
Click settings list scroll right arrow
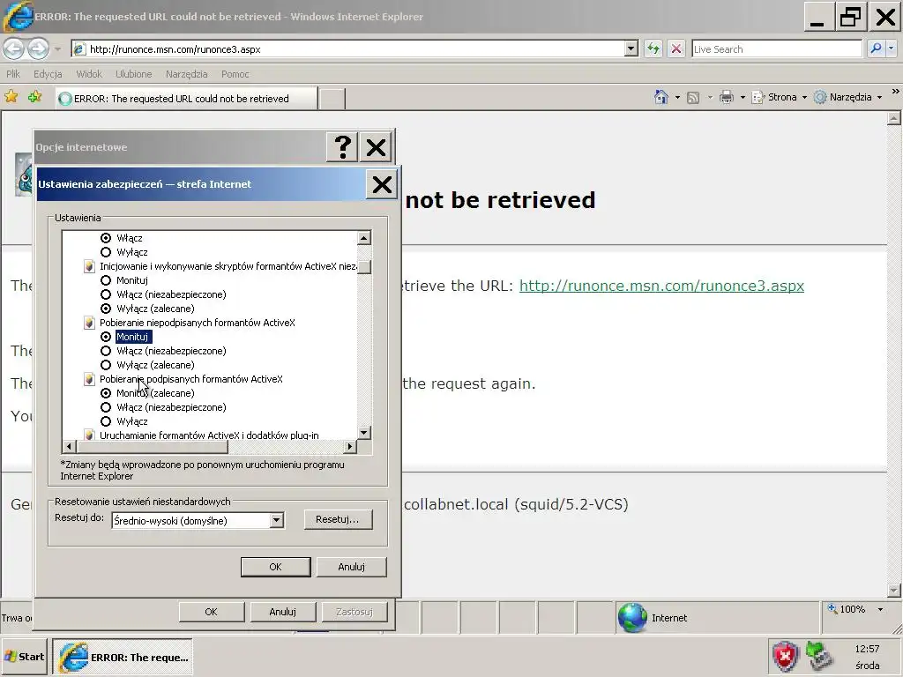(x=350, y=446)
